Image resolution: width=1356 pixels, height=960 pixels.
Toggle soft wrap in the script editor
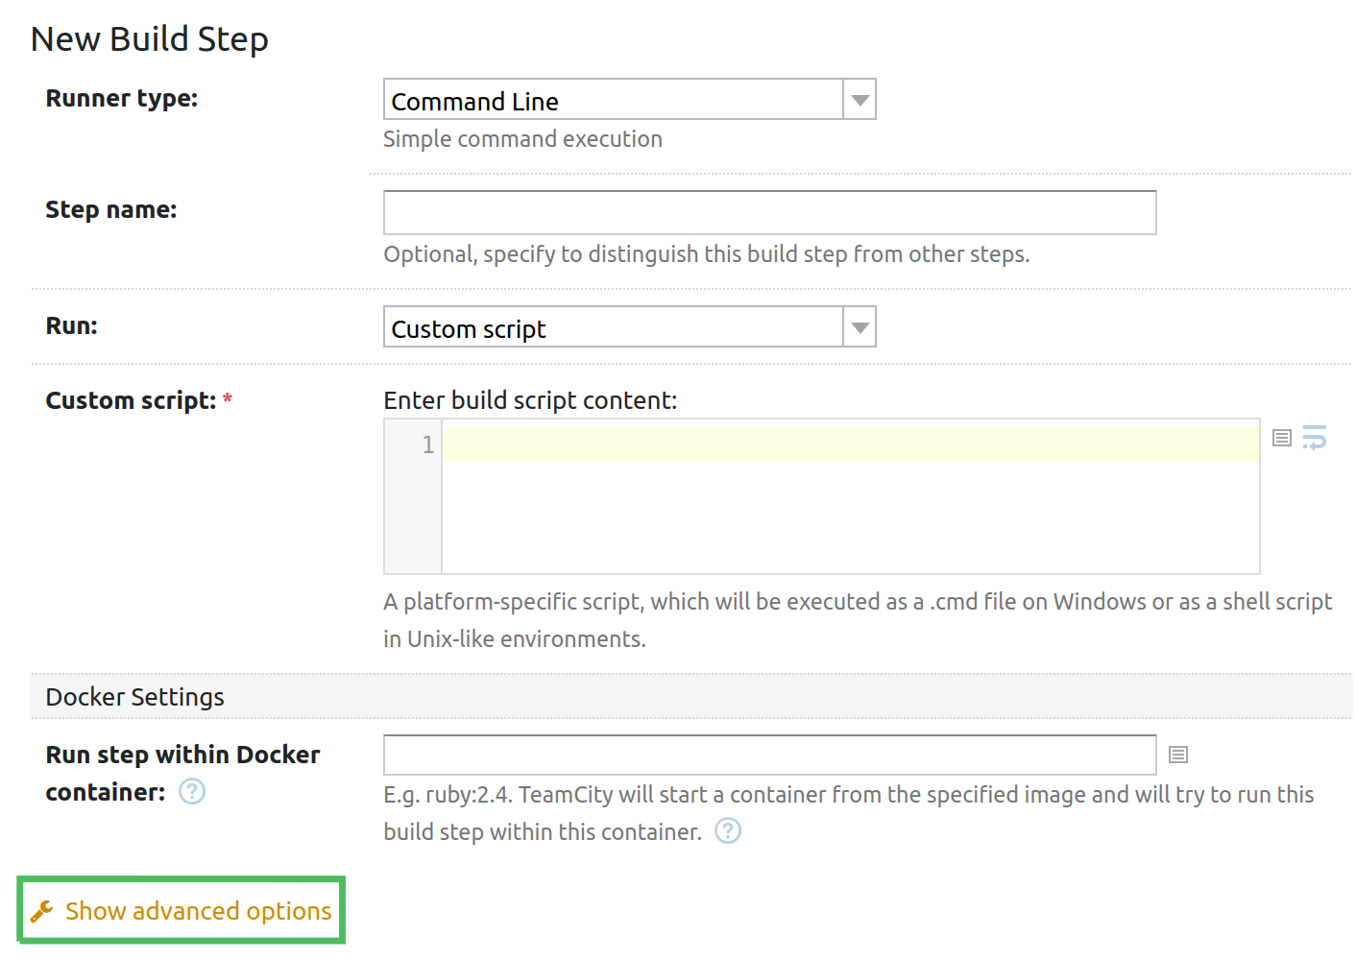pyautogui.click(x=1315, y=438)
